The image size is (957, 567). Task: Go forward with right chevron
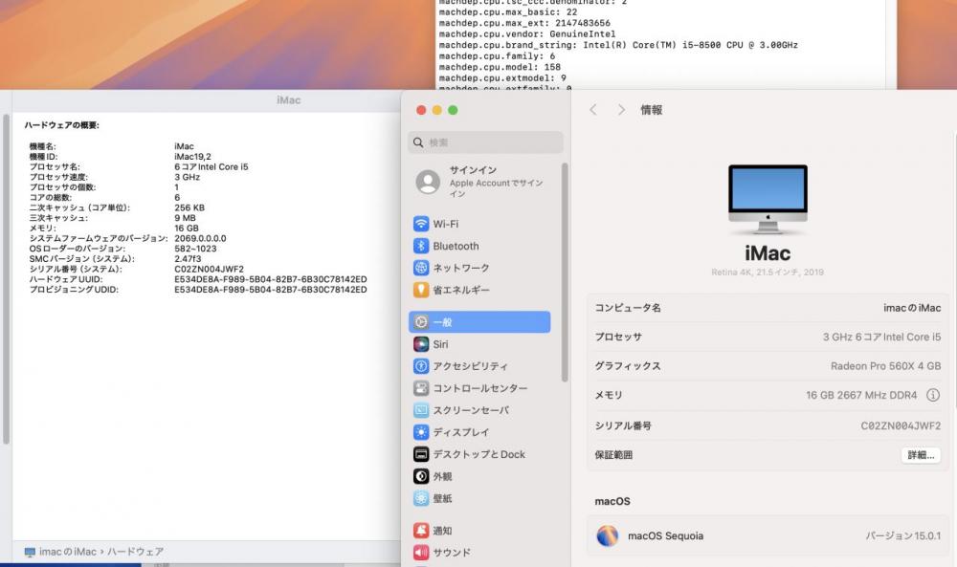pos(621,110)
